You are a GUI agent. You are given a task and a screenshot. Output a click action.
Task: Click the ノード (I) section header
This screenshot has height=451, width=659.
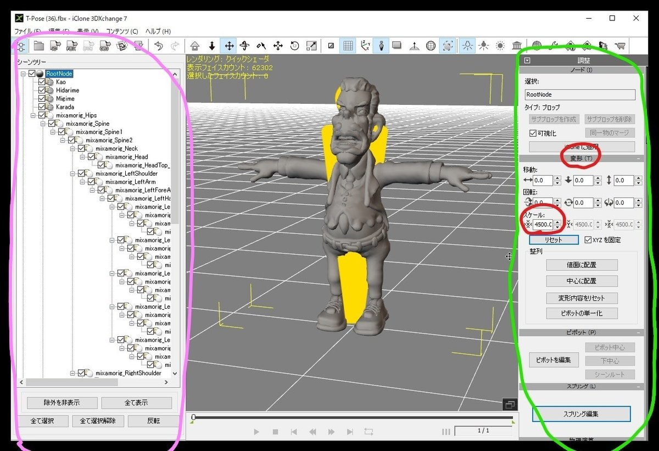(581, 70)
